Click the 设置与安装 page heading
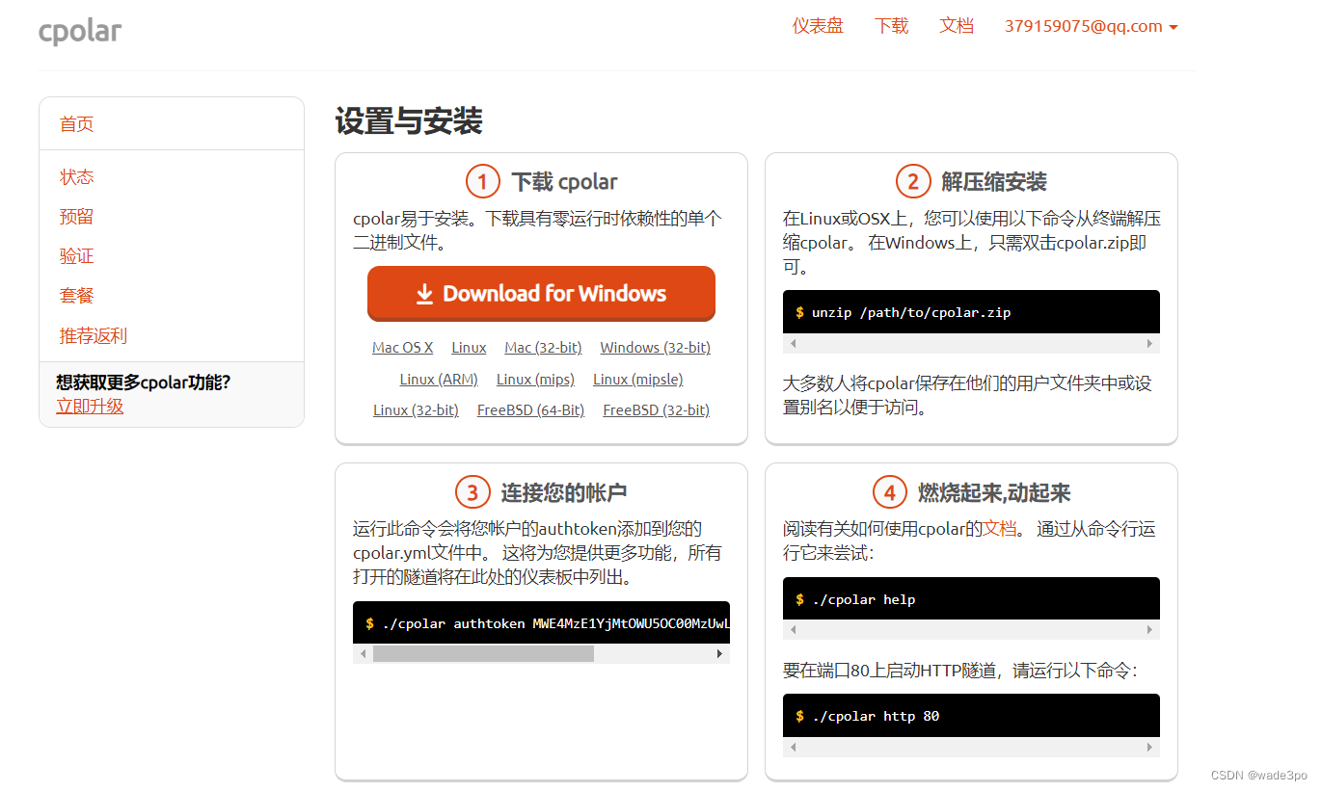This screenshot has height=791, width=1322. [409, 122]
